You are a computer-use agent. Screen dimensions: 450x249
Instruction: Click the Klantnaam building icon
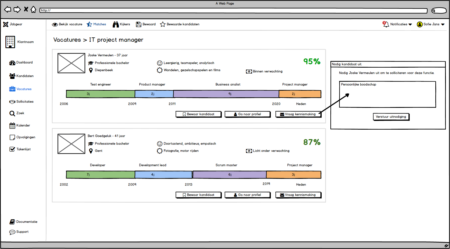pos(10,42)
